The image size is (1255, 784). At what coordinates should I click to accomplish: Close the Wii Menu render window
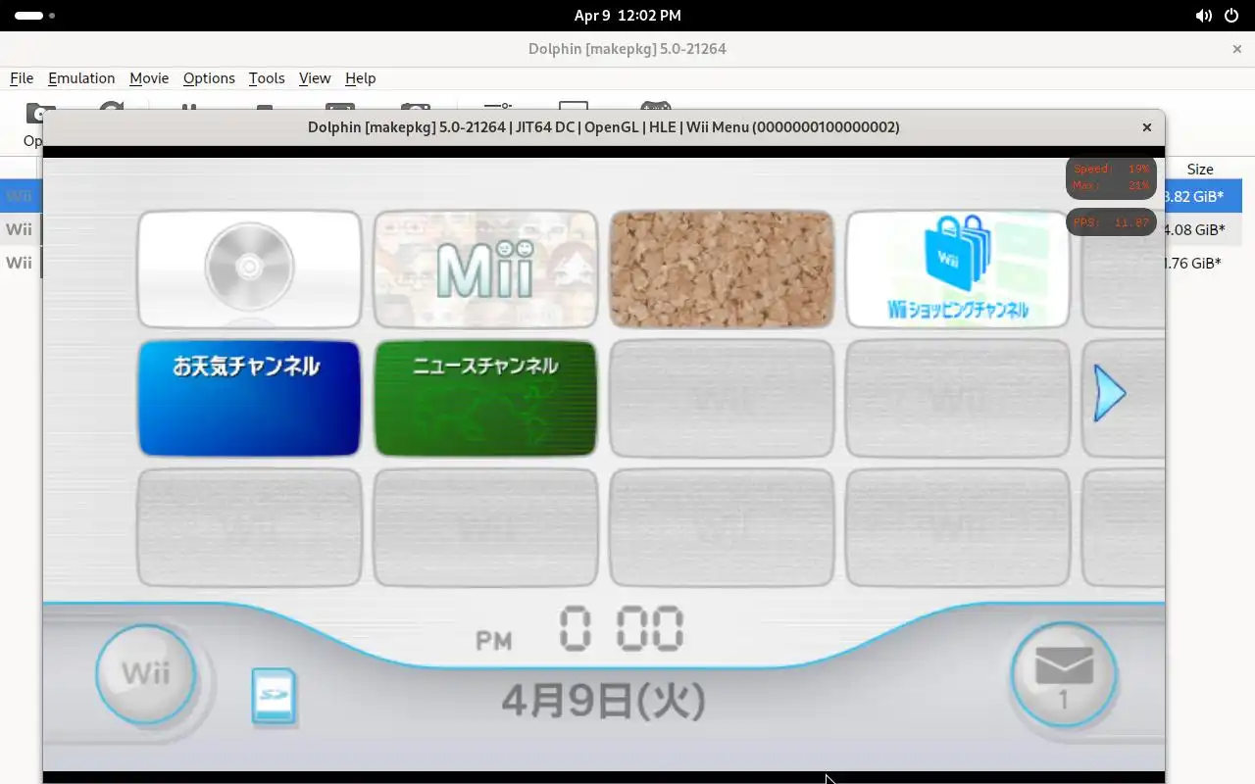click(x=1146, y=127)
